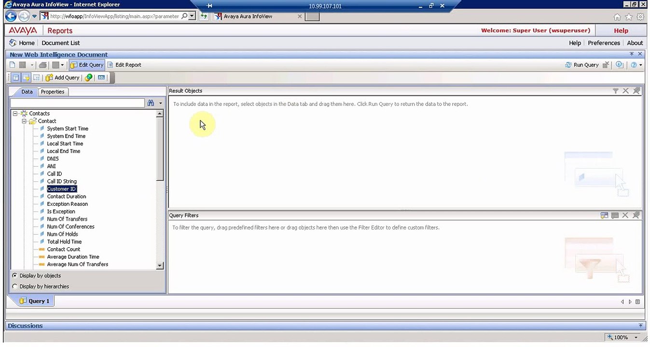Toggle Show/Hide Data Manager panel icon
Viewport: 650px width, 347px height.
coord(15,78)
